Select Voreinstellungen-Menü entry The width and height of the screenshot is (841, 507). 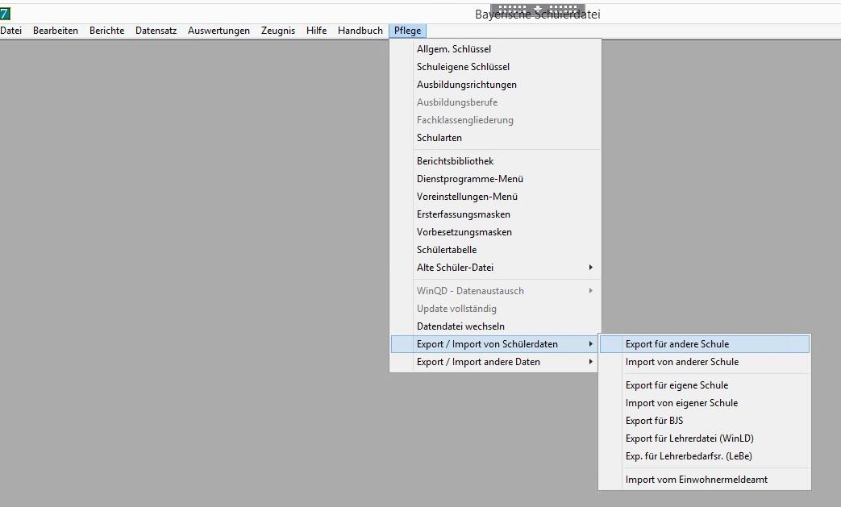pyautogui.click(x=495, y=196)
